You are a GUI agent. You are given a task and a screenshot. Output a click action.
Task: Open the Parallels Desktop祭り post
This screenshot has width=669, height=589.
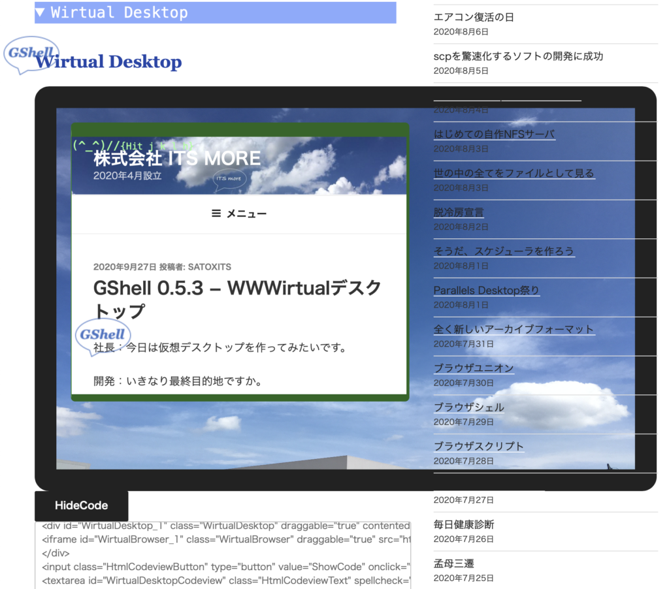point(486,291)
